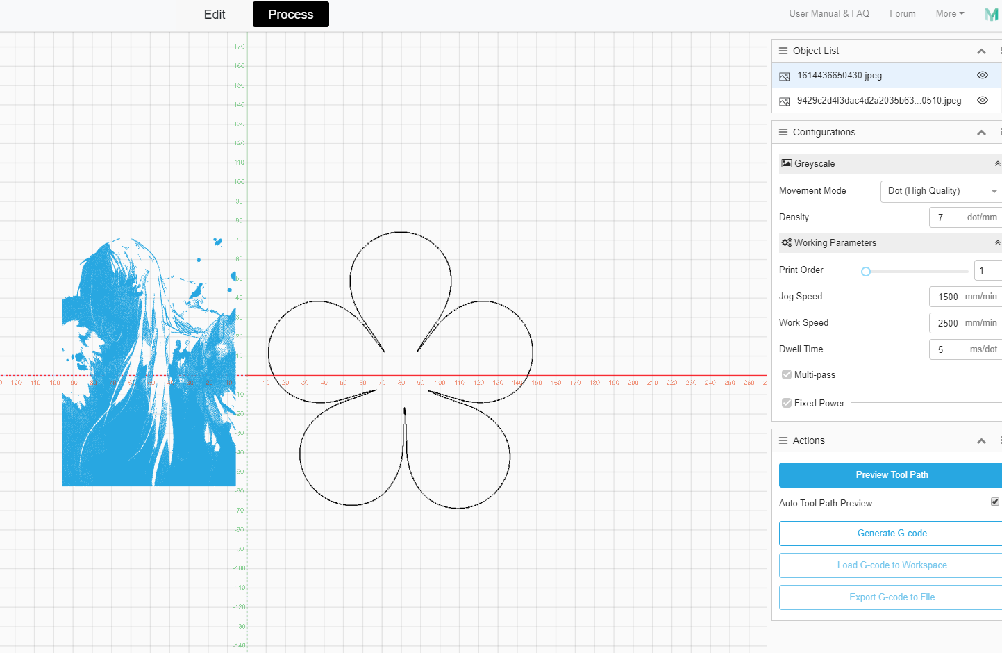Open the More dropdown menu
Image resolution: width=1002 pixels, height=653 pixels.
coord(950,13)
